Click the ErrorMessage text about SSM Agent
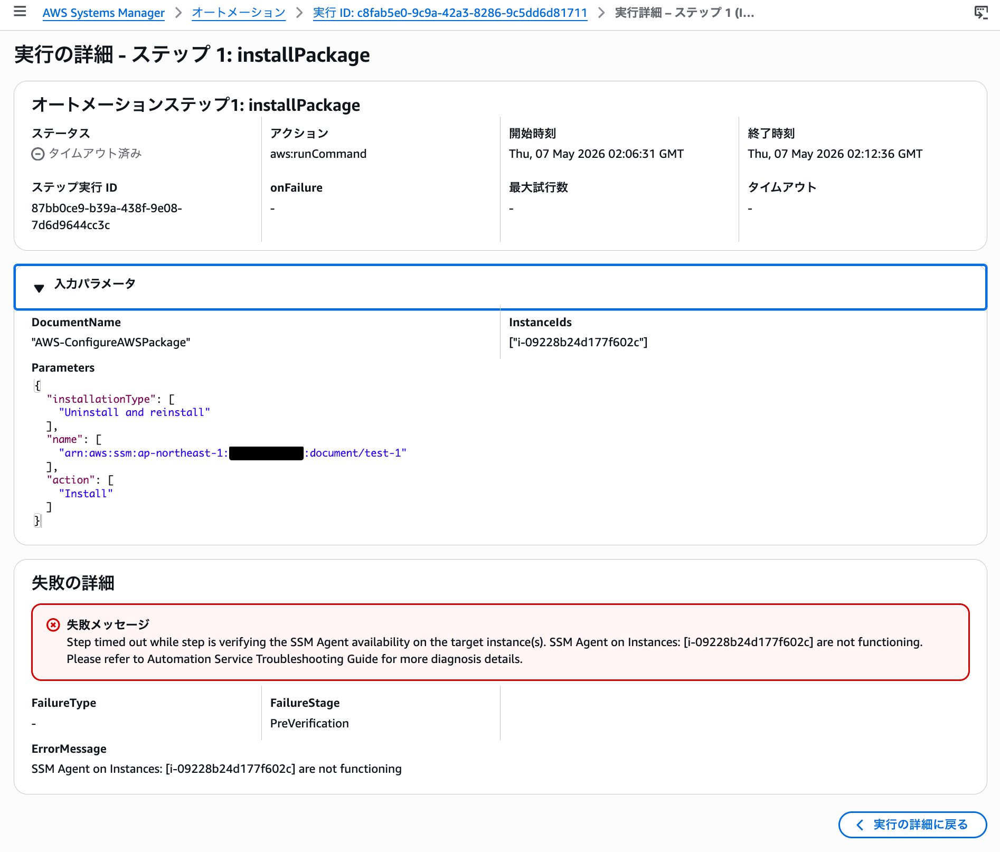The height and width of the screenshot is (852, 1000). pos(216,769)
